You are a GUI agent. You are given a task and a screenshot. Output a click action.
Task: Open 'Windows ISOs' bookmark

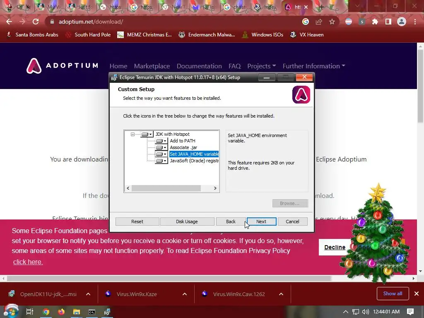tap(263, 35)
